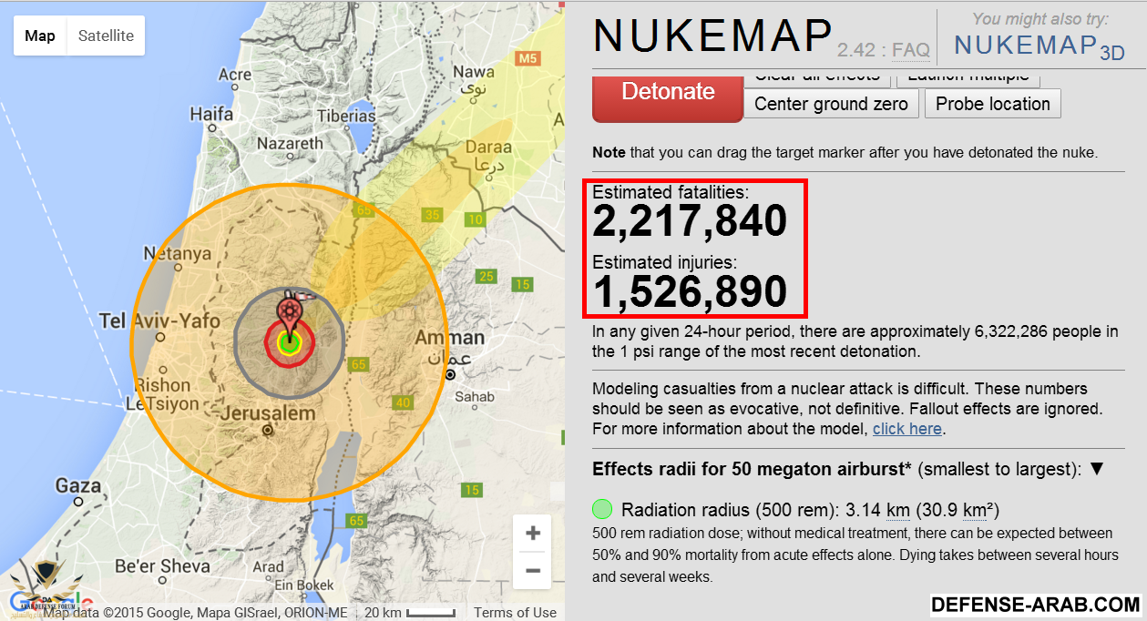Viewport: 1147px width, 621px height.
Task: Click the Gaza map label
Action: click(78, 486)
